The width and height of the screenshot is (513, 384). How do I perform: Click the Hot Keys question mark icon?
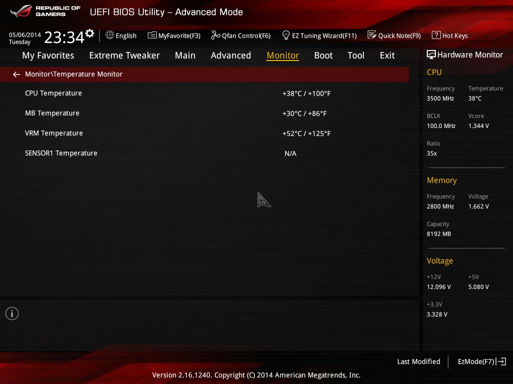(436, 35)
